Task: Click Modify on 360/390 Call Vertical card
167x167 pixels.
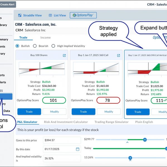Action: [159, 112]
